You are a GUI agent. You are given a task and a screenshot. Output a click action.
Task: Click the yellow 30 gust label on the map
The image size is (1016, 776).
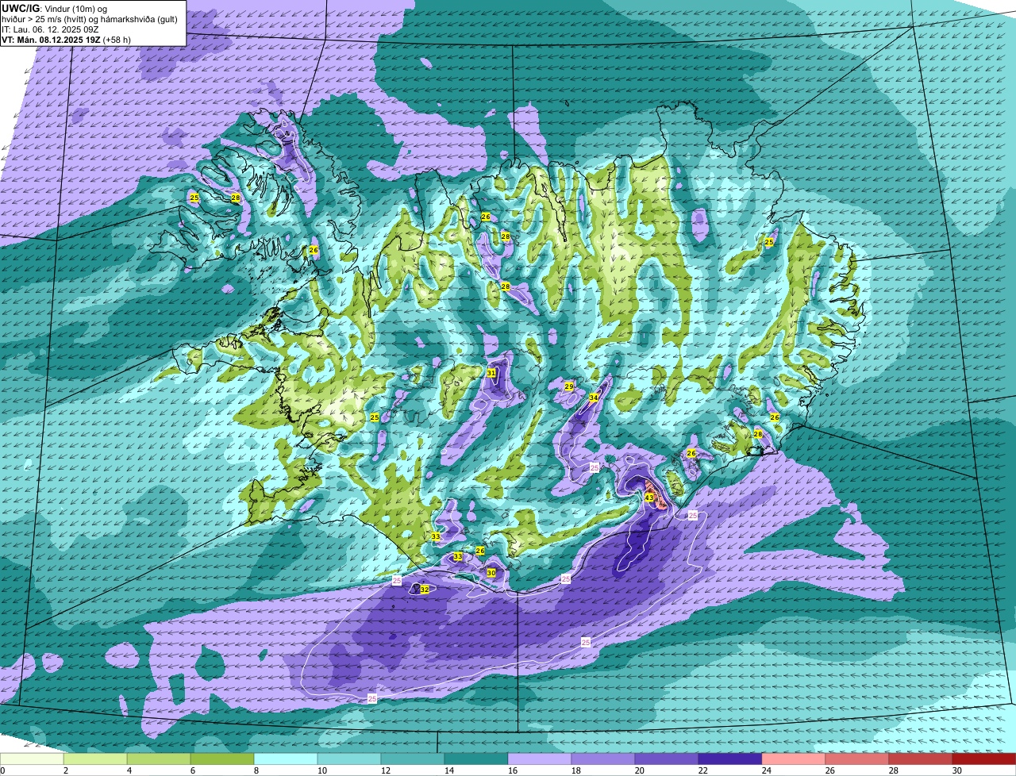point(491,573)
